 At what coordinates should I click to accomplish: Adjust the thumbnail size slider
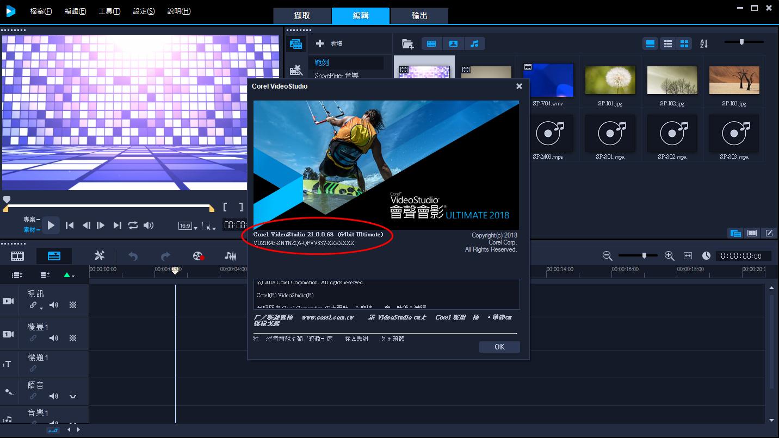(744, 42)
